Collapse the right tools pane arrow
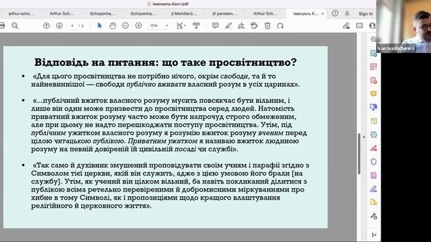This screenshot has height=242, width=431. point(364,137)
